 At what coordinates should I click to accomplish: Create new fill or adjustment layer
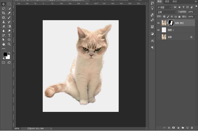[178, 128]
